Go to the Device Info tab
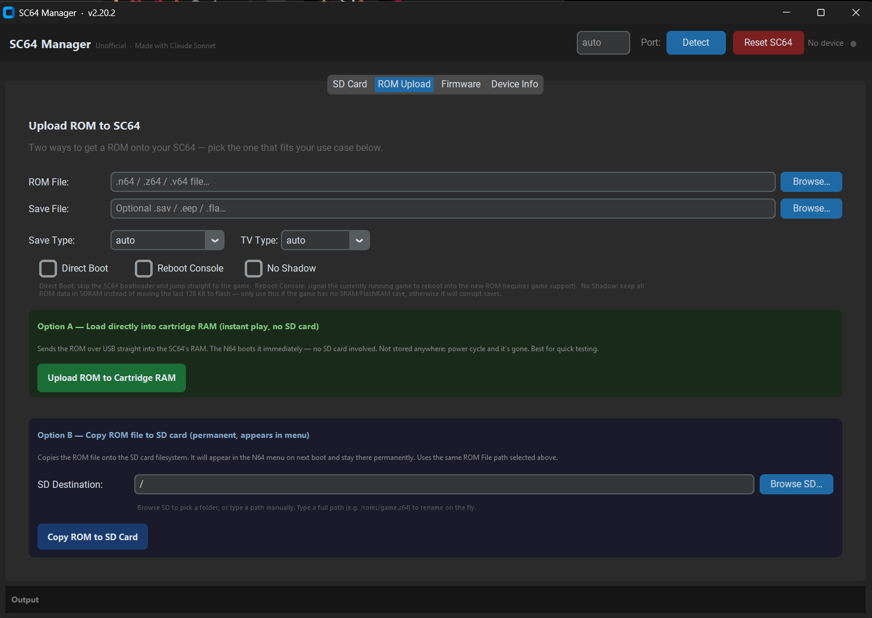872x618 pixels. [x=514, y=84]
